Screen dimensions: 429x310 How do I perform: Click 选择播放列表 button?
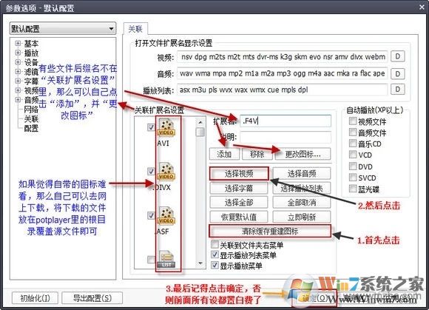pos(302,188)
